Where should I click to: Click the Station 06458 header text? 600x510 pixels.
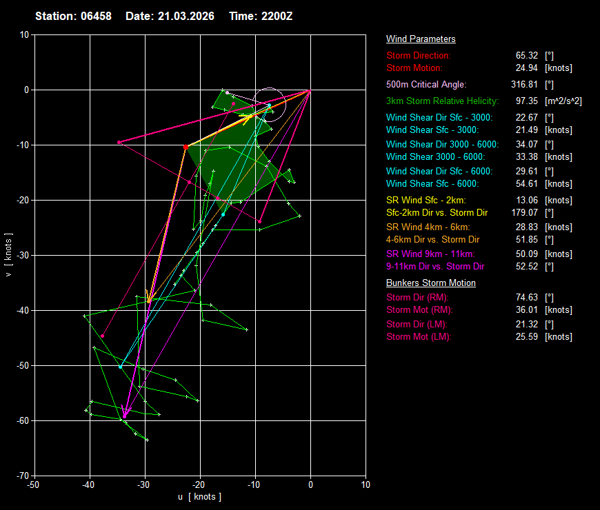[74, 16]
